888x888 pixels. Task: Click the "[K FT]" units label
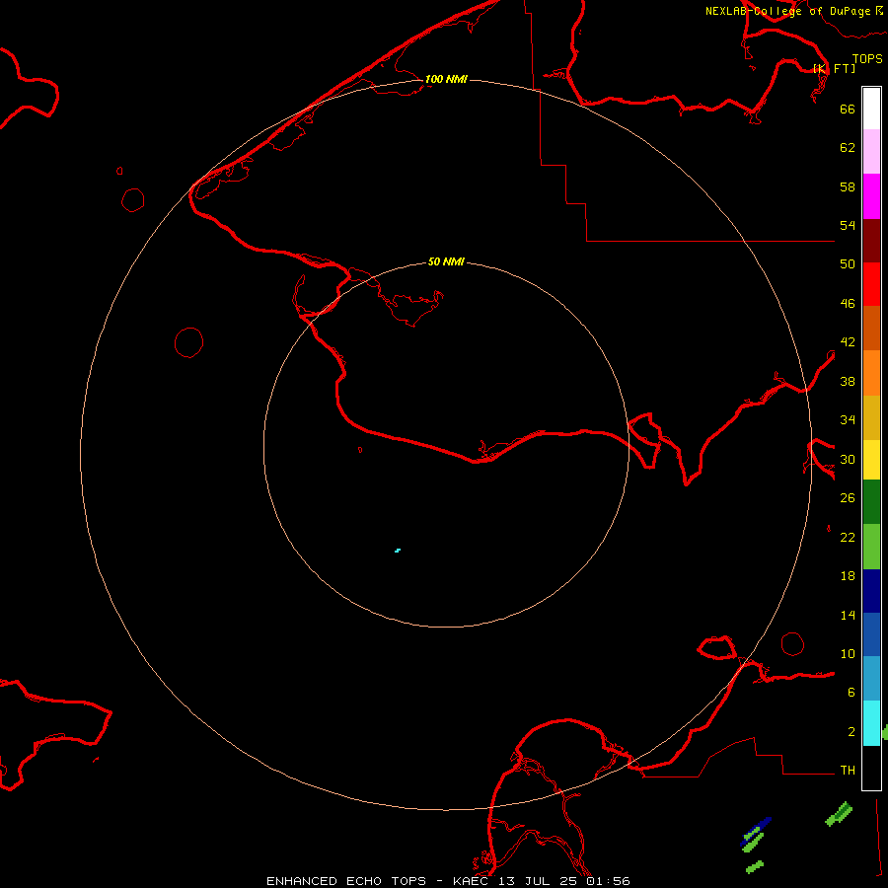pyautogui.click(x=834, y=68)
